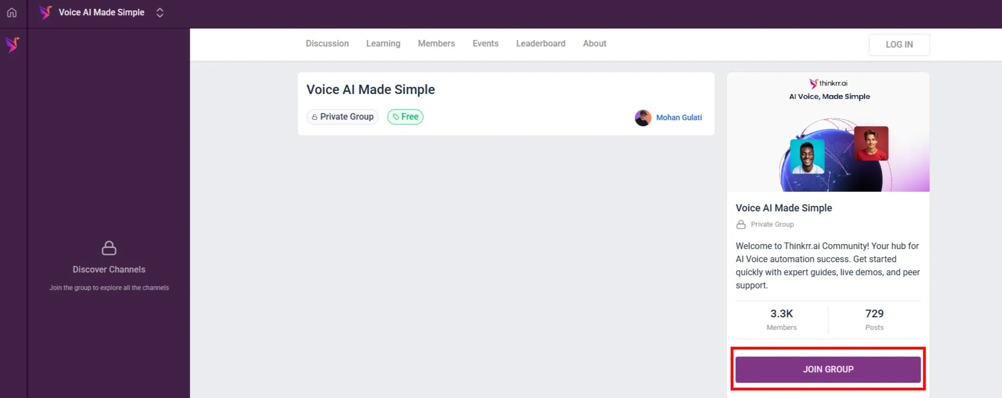1002x398 pixels.
Task: Go to the Members tab
Action: coord(436,44)
